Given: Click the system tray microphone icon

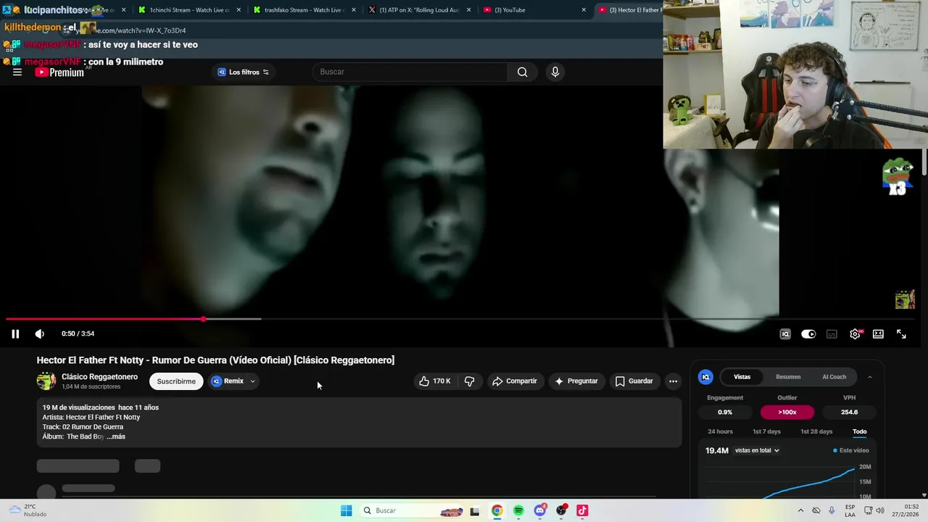Looking at the screenshot, I should pos(832,510).
